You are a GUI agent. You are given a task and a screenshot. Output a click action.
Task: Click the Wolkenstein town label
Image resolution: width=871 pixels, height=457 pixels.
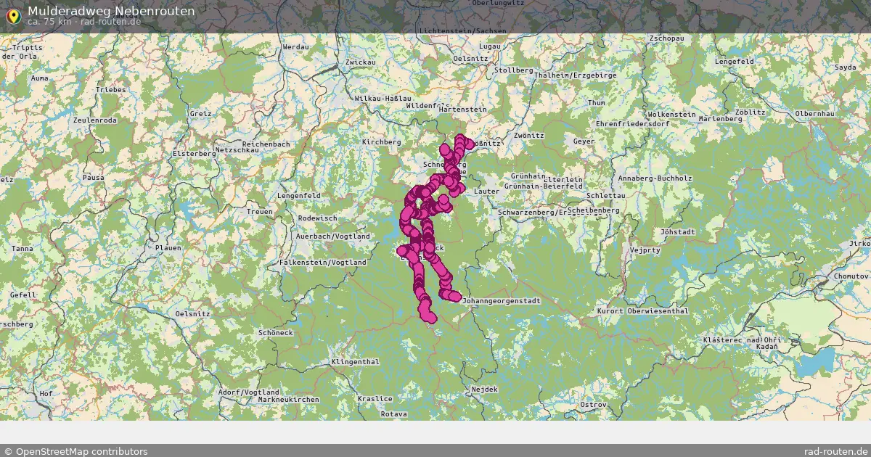(671, 115)
